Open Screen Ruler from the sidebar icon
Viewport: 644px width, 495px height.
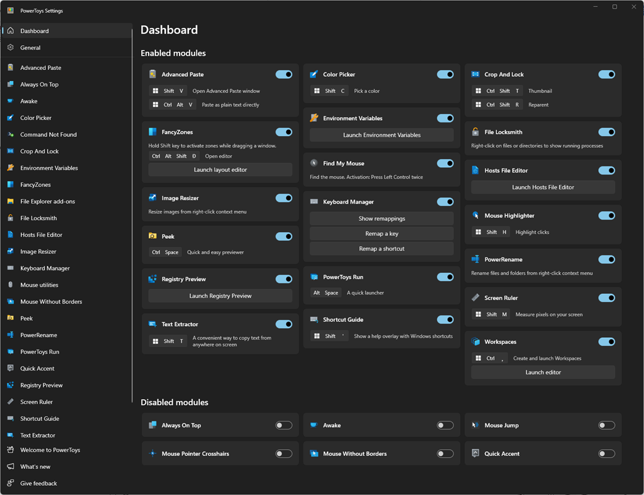[x=11, y=402]
